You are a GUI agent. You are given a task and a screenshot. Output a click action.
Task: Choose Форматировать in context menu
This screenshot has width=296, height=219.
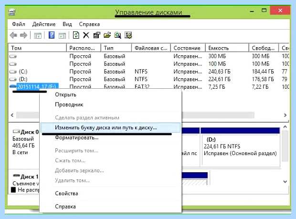tap(110, 138)
